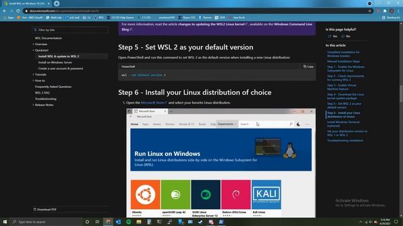The image size is (403, 226).
Task: Expand the Release Notes tree node
Action: (33, 105)
